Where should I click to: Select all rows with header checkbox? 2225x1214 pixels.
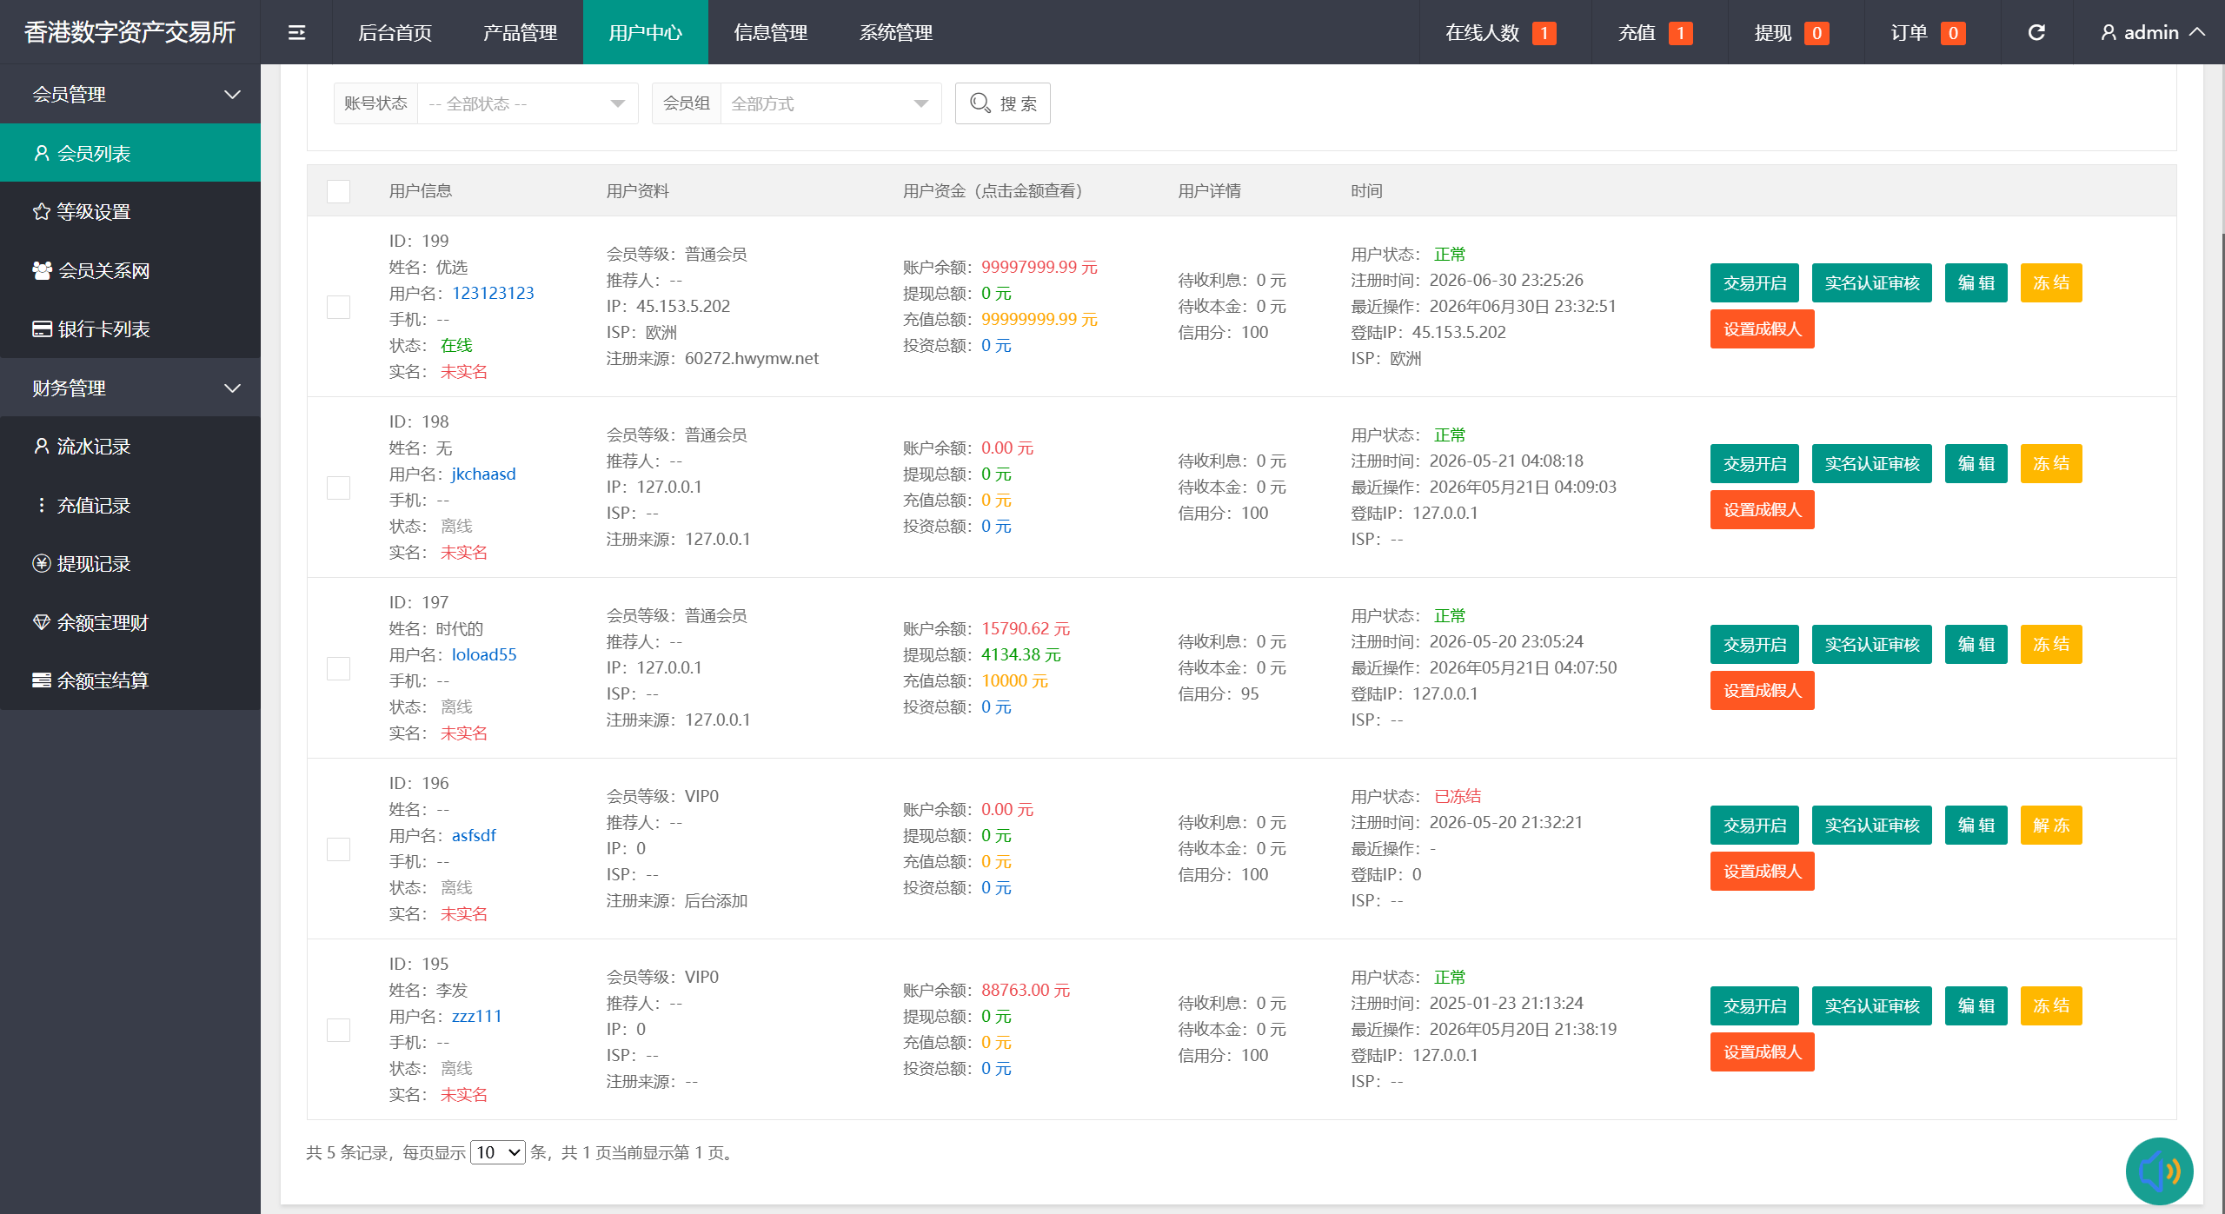[x=338, y=191]
